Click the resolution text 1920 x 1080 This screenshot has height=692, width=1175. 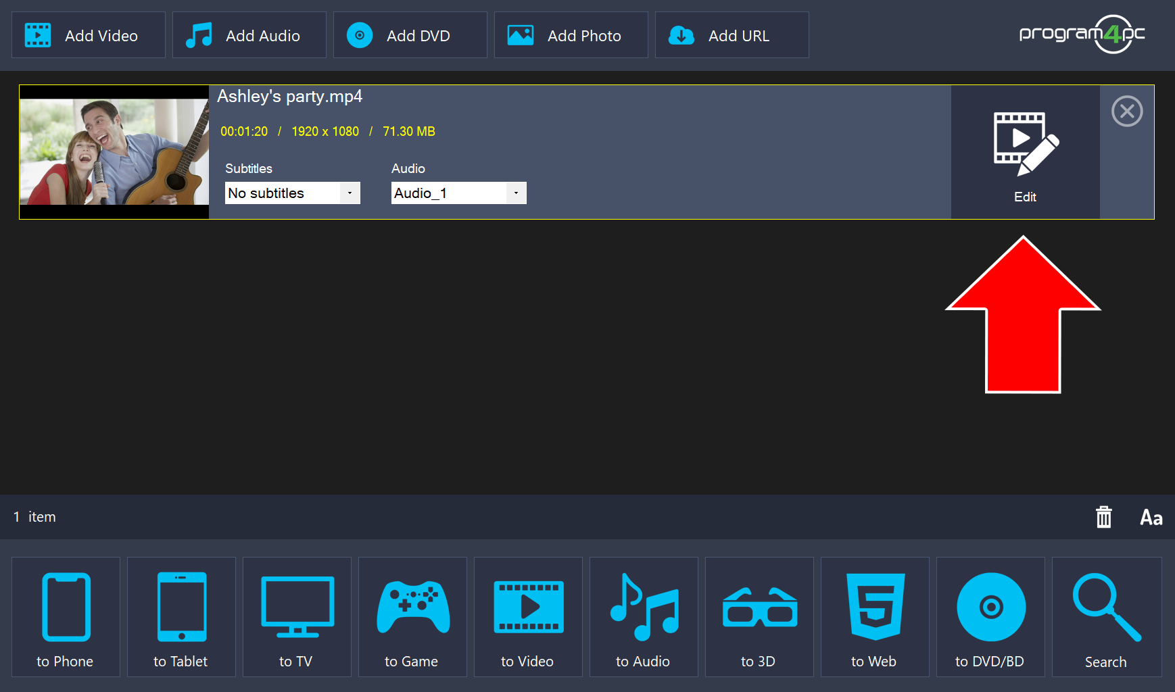[325, 132]
